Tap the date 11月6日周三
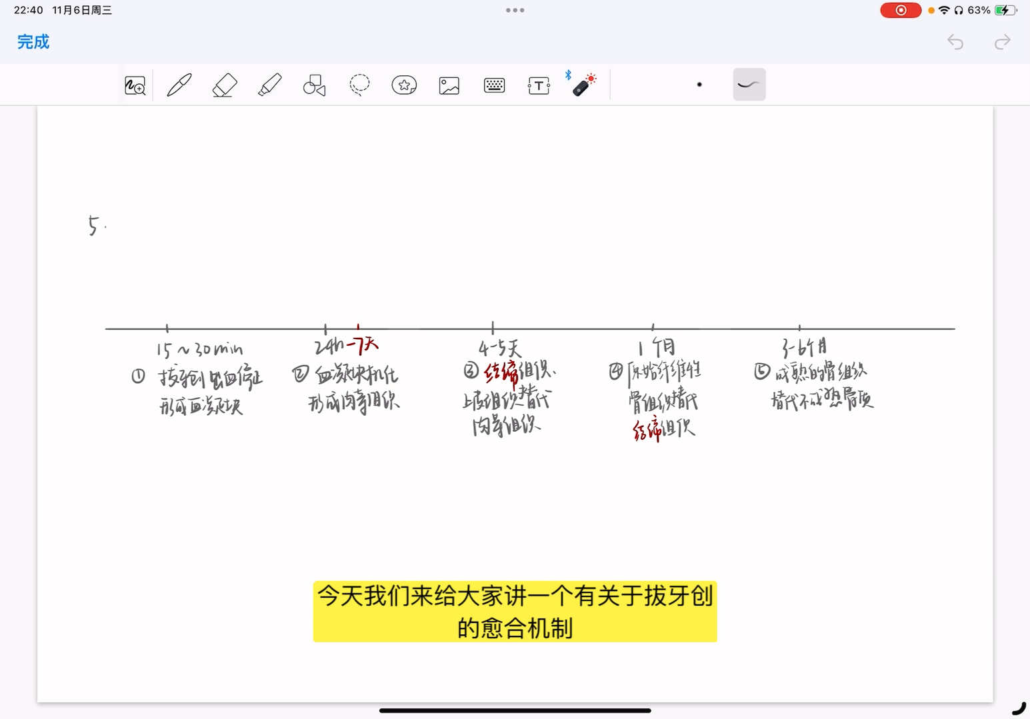The image size is (1030, 719). (x=82, y=10)
